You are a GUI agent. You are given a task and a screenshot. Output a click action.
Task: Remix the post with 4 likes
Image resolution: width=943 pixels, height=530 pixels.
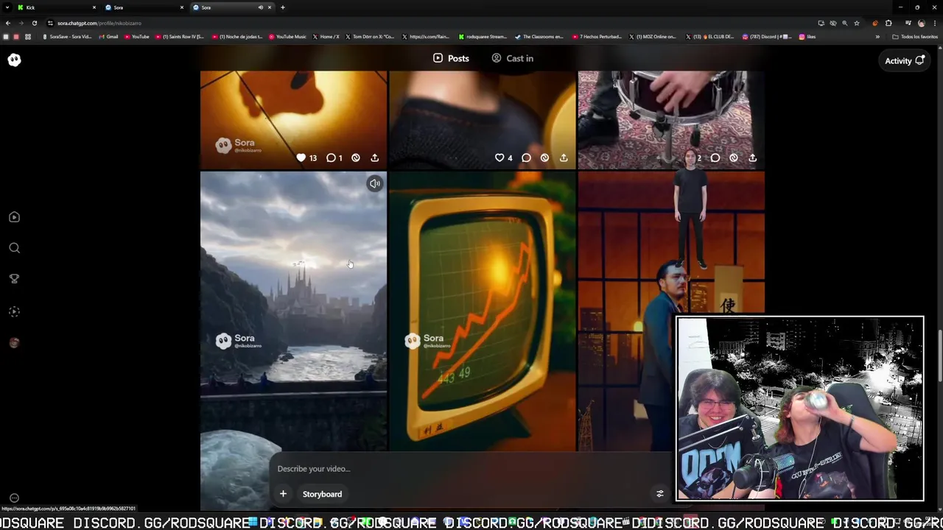[544, 158]
